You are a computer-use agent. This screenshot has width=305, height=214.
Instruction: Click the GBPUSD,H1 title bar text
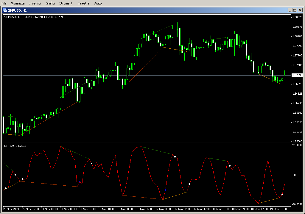17,10
